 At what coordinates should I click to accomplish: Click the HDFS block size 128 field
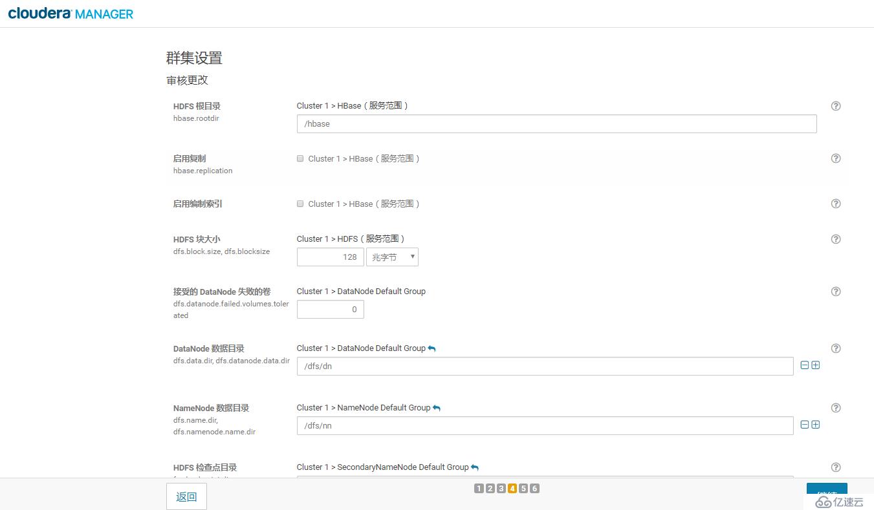(x=331, y=257)
